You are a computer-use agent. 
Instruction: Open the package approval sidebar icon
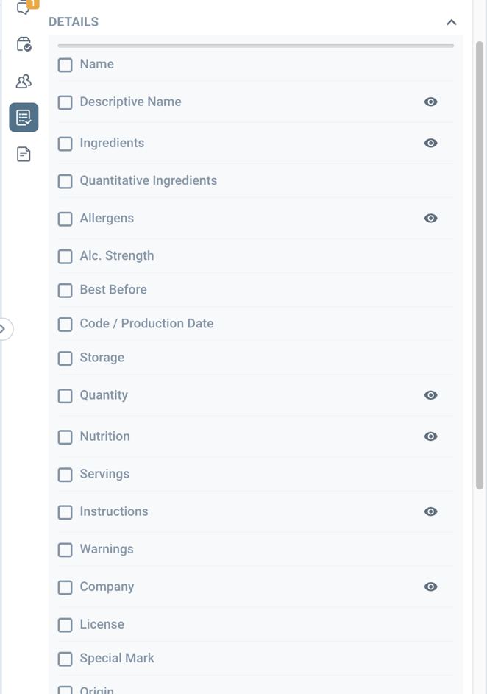coord(24,45)
